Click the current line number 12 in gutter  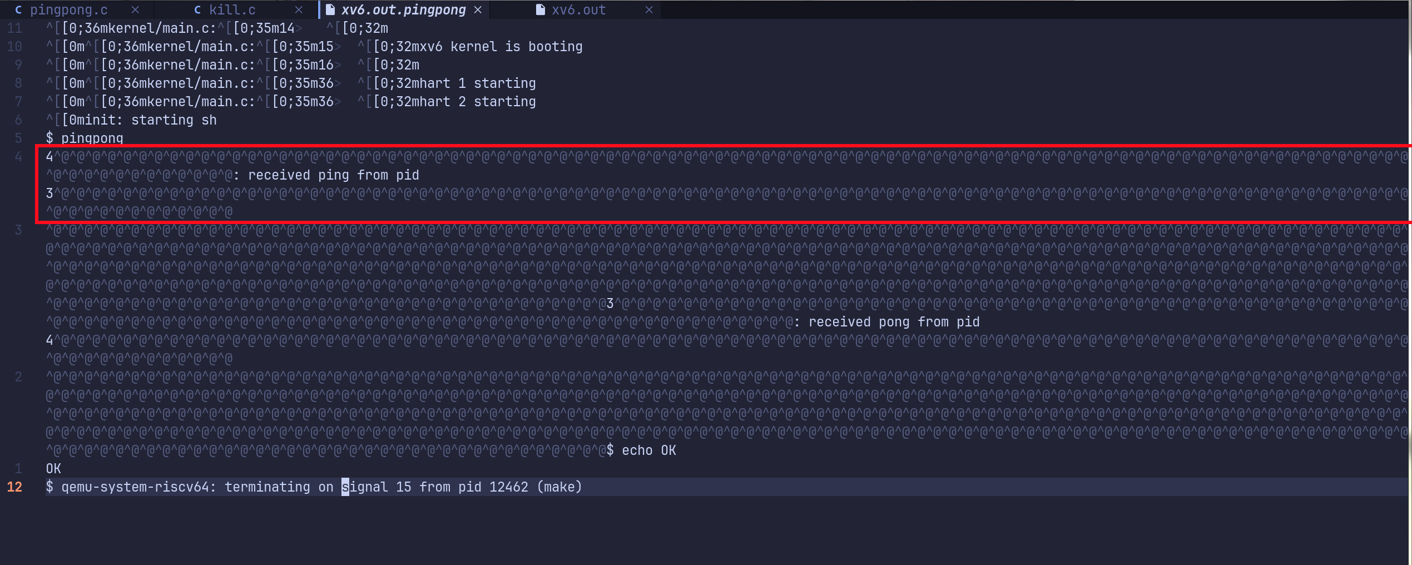coord(14,487)
